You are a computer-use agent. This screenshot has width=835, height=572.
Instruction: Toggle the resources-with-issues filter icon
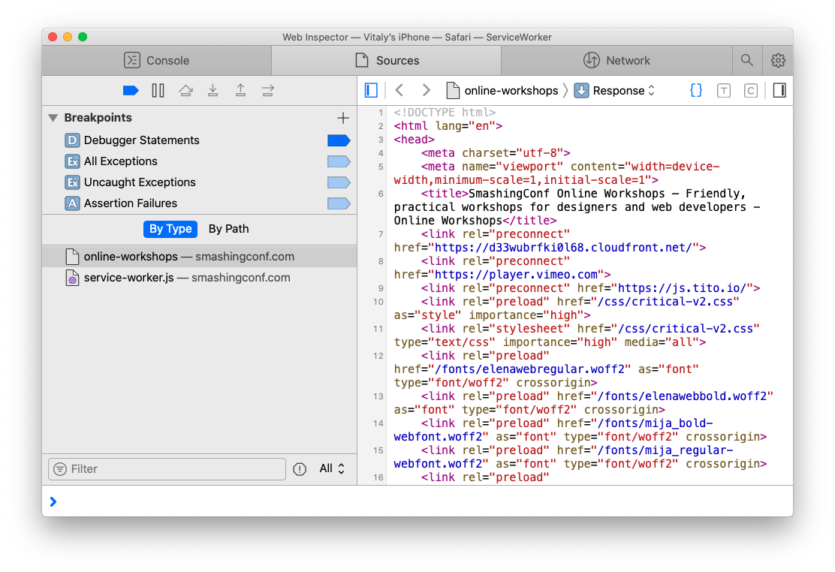click(300, 468)
